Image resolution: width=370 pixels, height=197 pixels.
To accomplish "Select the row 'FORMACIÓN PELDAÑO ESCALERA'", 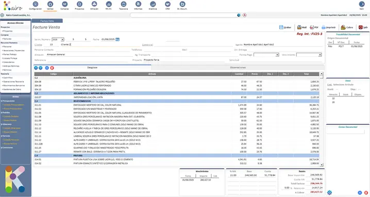I will coord(177,90).
